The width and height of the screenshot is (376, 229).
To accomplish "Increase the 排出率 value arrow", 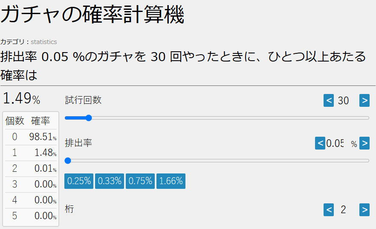I will pos(364,143).
